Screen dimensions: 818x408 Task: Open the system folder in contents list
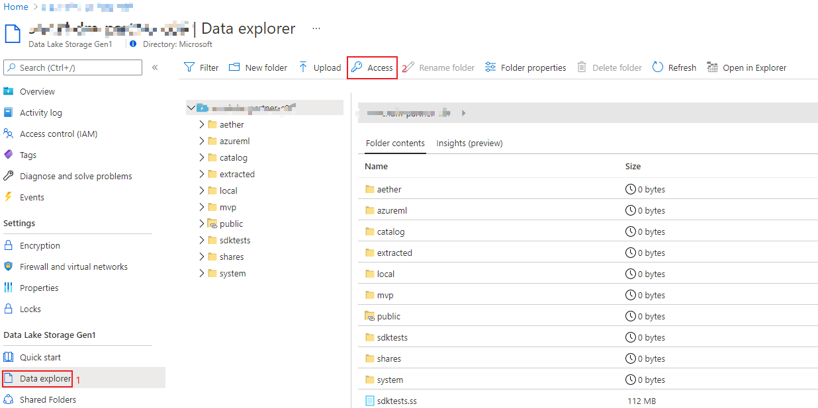[390, 380]
